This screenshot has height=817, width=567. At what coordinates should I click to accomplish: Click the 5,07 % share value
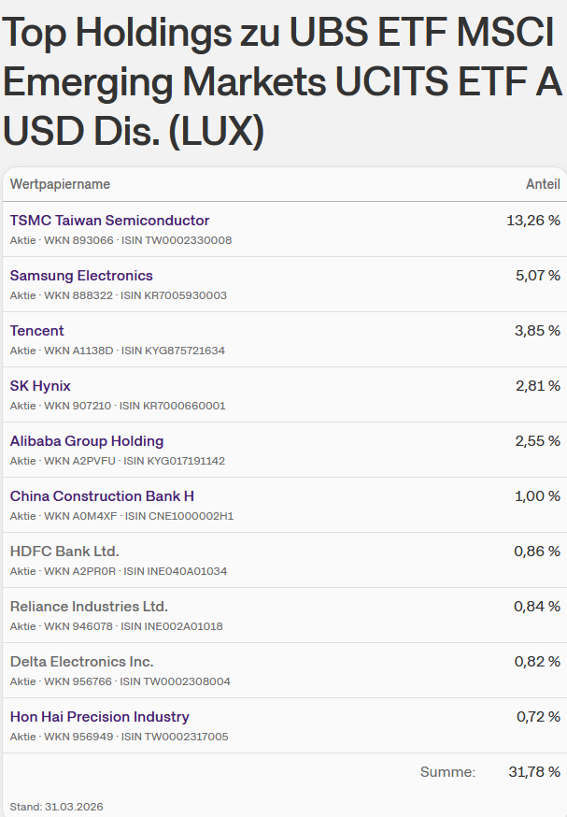point(538,276)
